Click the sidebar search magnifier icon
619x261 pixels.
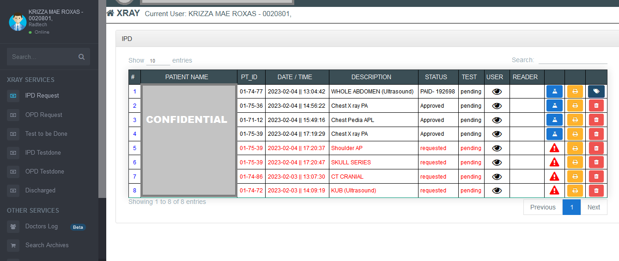[x=81, y=57]
